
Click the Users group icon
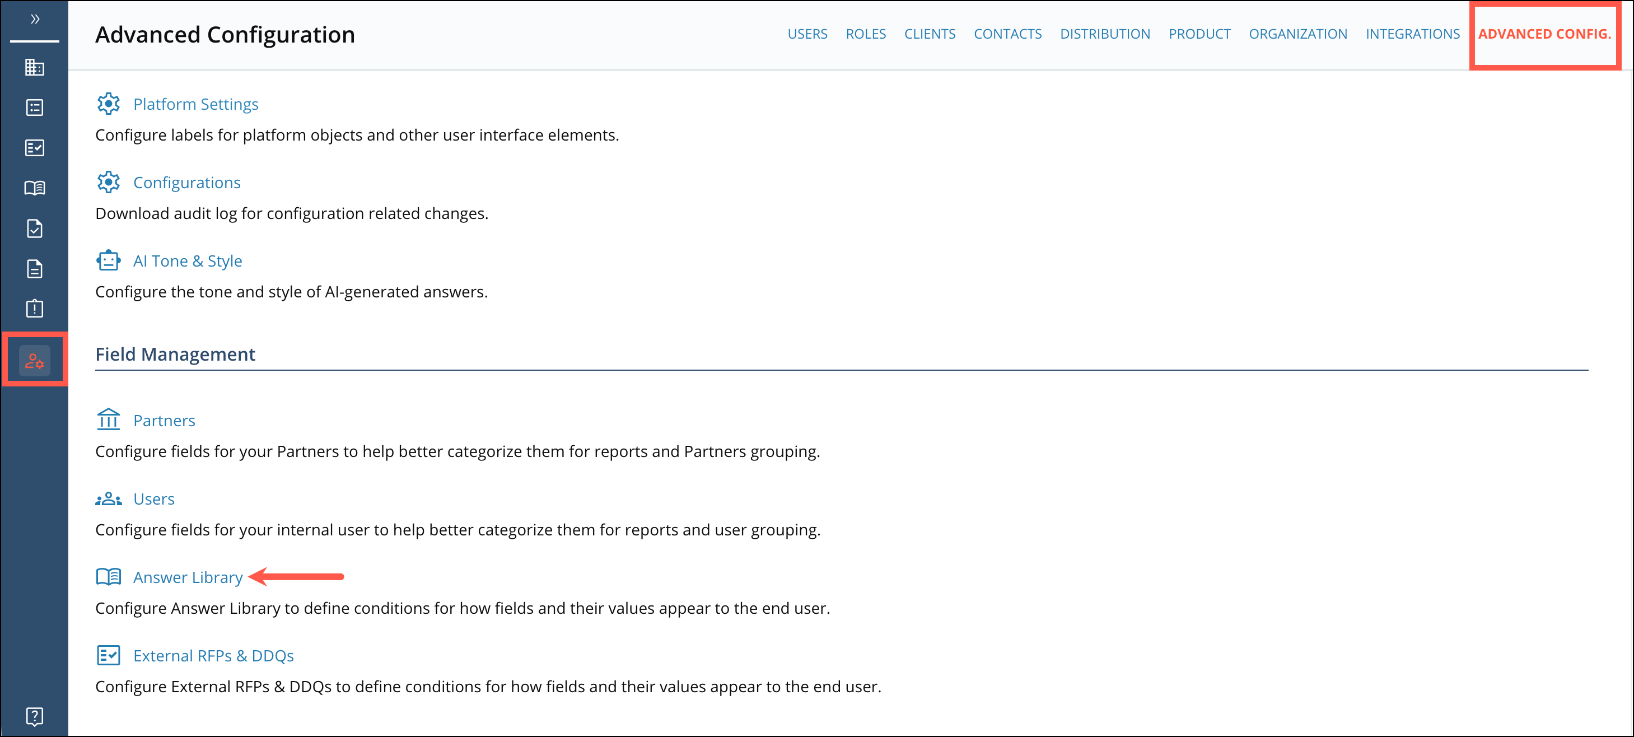click(x=109, y=499)
